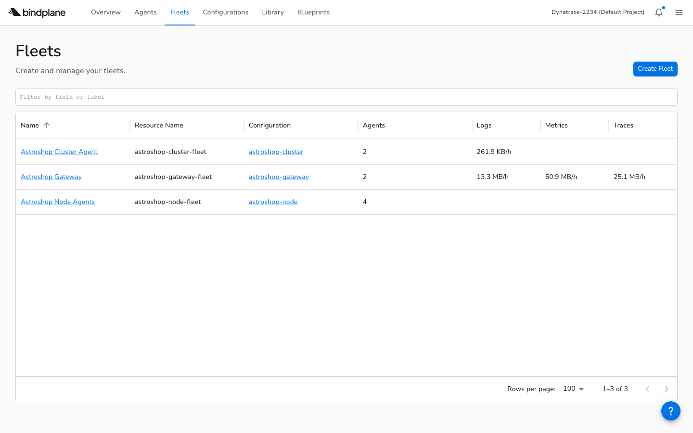This screenshot has height=433, width=693.
Task: Switch to the Agents tab
Action: 145,13
